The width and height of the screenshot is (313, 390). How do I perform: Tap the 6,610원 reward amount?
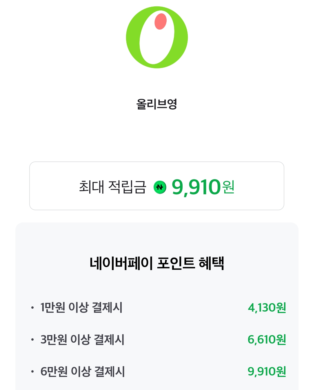click(267, 339)
